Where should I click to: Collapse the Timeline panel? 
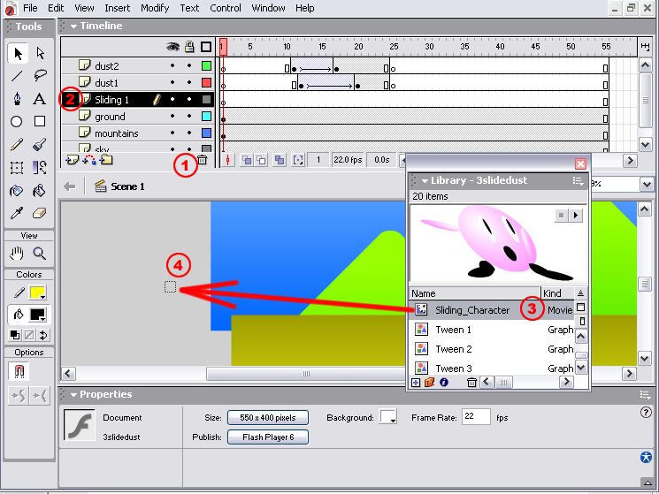point(73,27)
